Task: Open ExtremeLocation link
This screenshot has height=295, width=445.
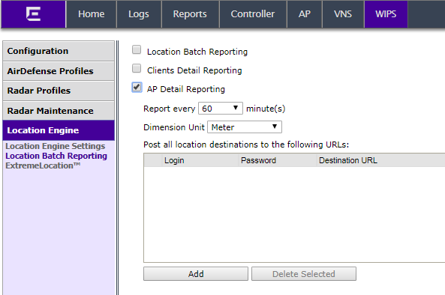Action: pos(43,165)
